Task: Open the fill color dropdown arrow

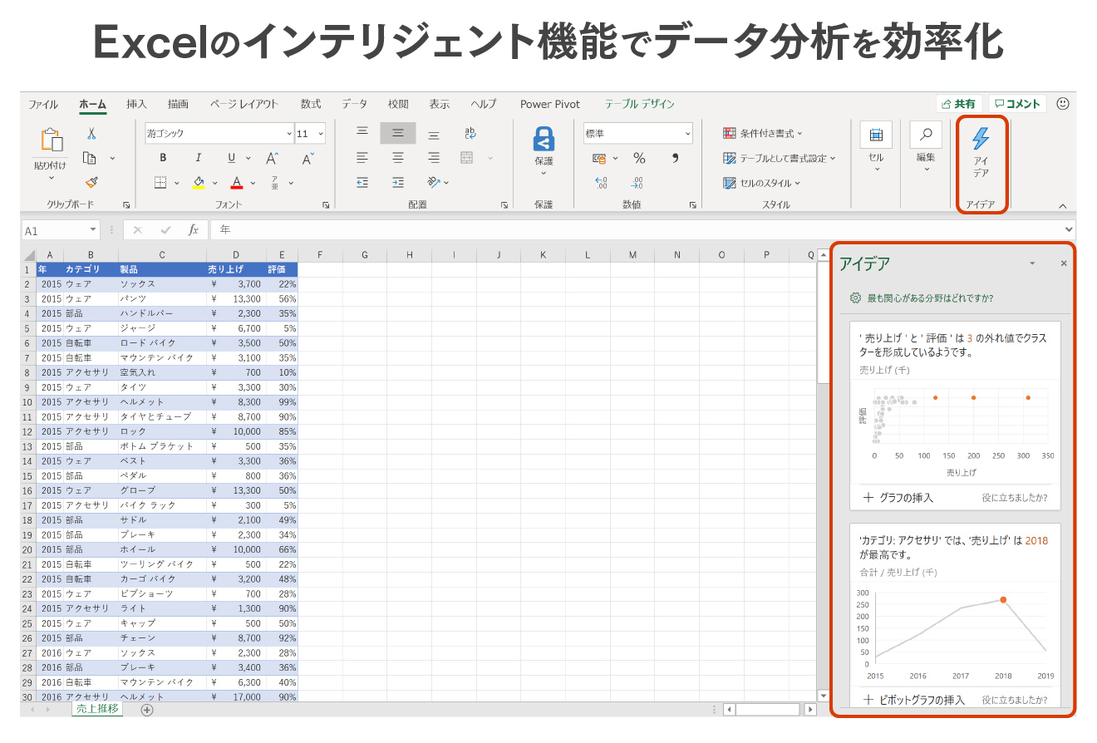Action: (x=214, y=183)
